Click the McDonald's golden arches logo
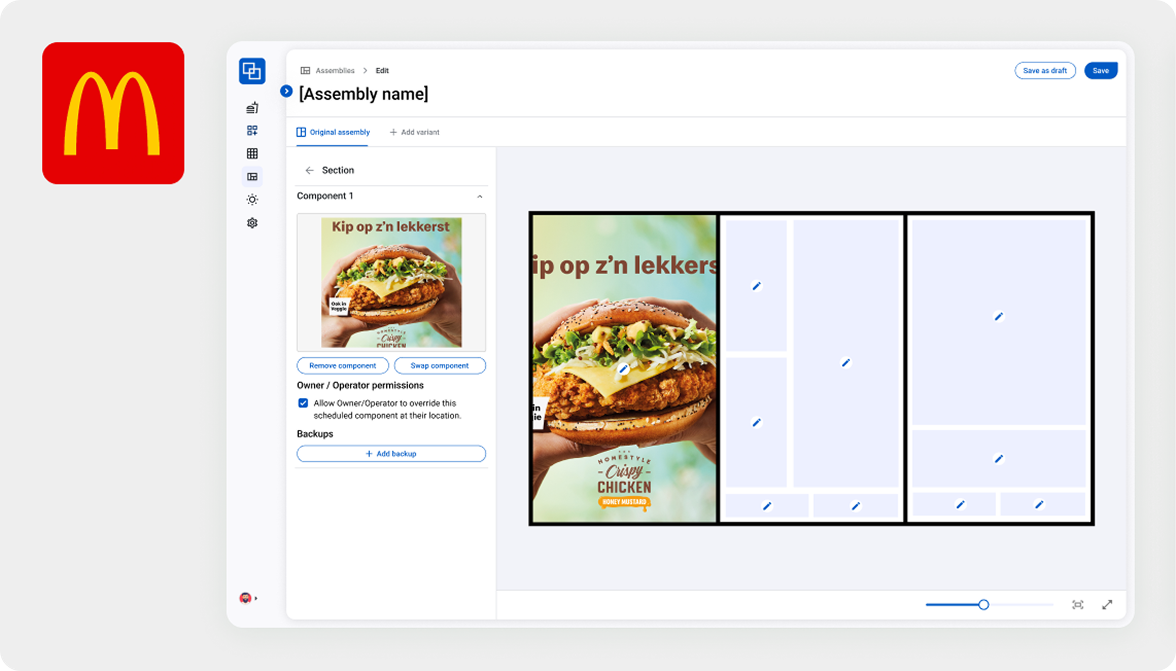Screen dimensions: 1176x671 point(113,113)
